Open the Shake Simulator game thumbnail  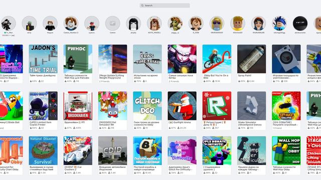point(252,105)
